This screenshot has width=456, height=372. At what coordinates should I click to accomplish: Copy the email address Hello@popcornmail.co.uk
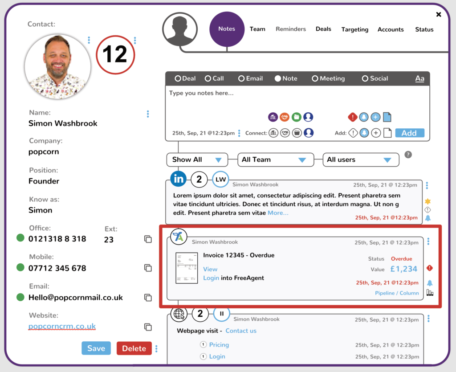tap(148, 298)
